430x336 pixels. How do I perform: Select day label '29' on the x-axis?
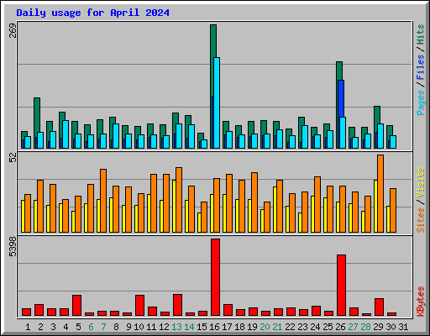[x=378, y=327]
